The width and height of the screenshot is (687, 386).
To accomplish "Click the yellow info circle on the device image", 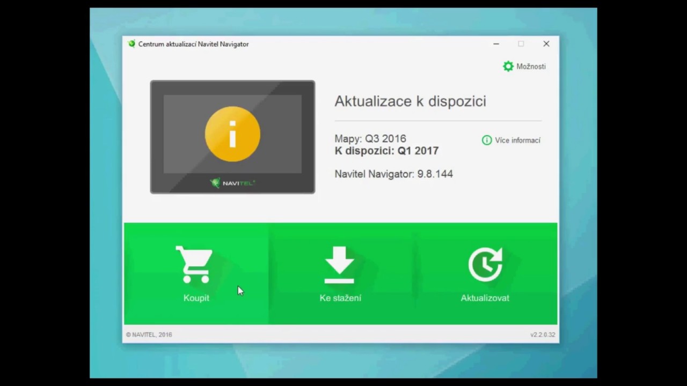I will 232,134.
